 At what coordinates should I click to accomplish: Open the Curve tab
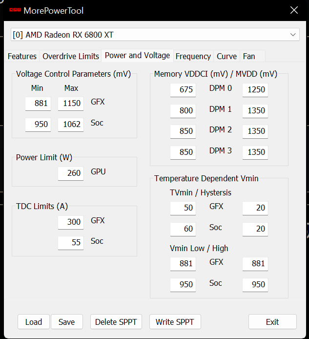(227, 56)
